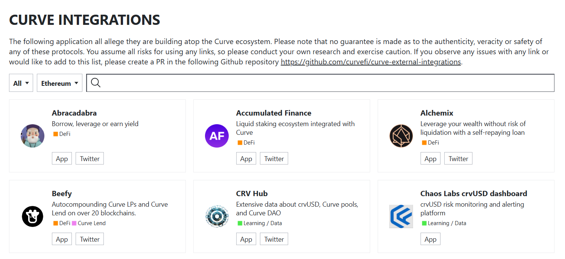565x259 pixels.
Task: Open Alchemix Twitter link
Action: coord(458,158)
